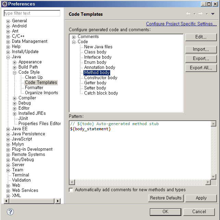
Task: Confirm with the OK button
Action: click(165, 212)
